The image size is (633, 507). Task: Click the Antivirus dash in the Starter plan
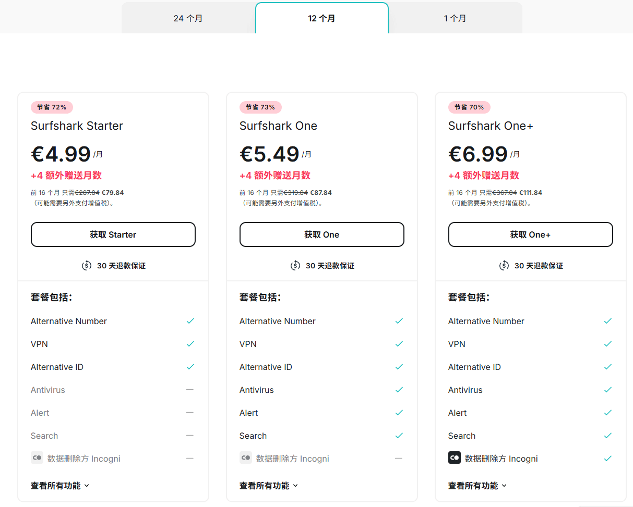[x=190, y=390]
